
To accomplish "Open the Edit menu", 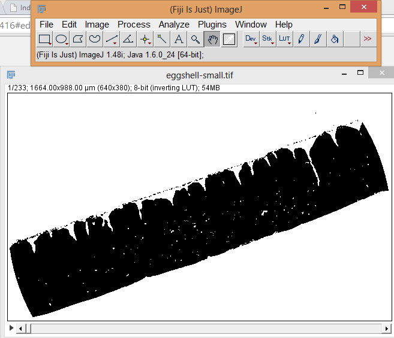I will 69,25.
